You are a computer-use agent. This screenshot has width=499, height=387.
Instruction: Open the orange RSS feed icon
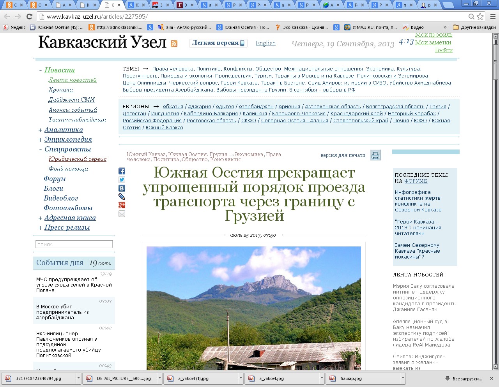[x=174, y=44]
